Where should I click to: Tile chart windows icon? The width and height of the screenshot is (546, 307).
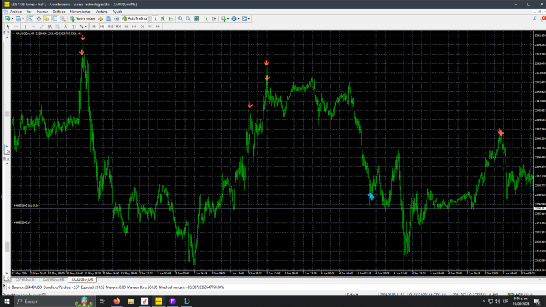pyautogui.click(x=197, y=19)
